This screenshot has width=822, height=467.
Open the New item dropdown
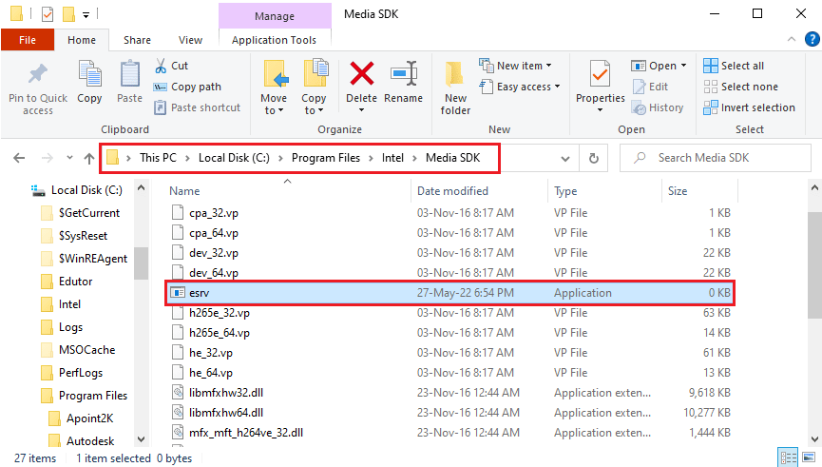[x=515, y=66]
